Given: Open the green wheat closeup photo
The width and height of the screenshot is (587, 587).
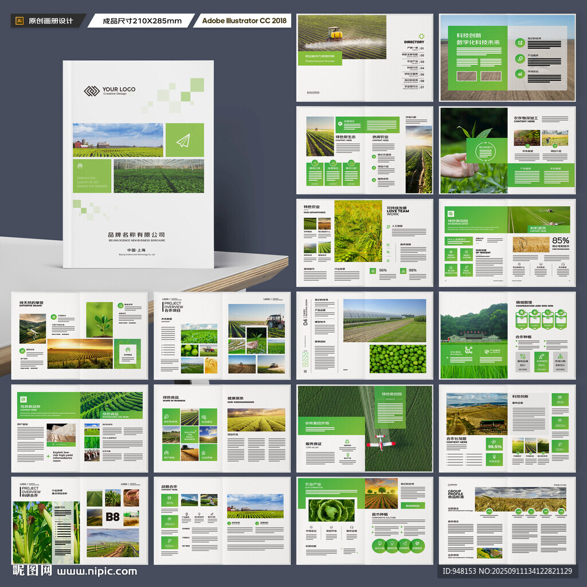Looking at the screenshot, I should (358, 231).
